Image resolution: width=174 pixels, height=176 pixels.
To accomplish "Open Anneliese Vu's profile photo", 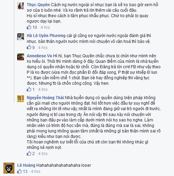I will pyautogui.click(x=21, y=57).
